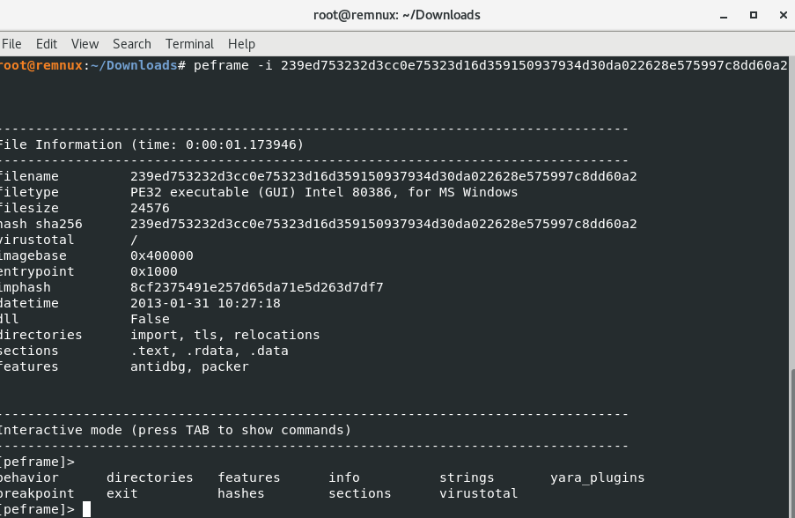
Task: Open the Terminal menu
Action: tap(189, 44)
